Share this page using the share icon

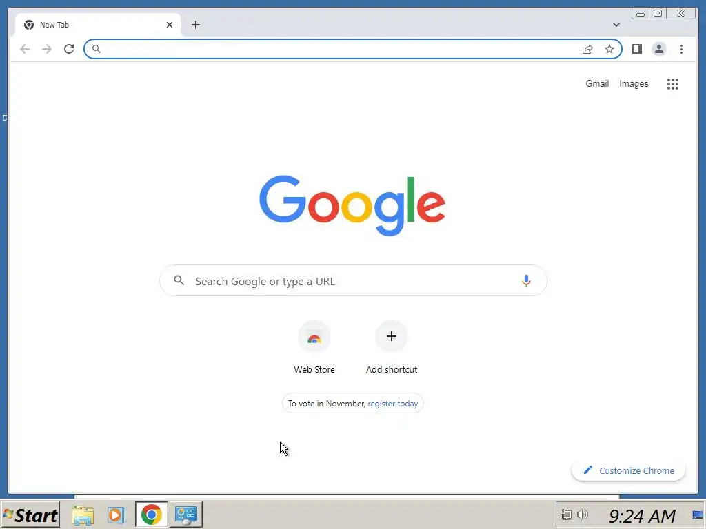[587, 49]
